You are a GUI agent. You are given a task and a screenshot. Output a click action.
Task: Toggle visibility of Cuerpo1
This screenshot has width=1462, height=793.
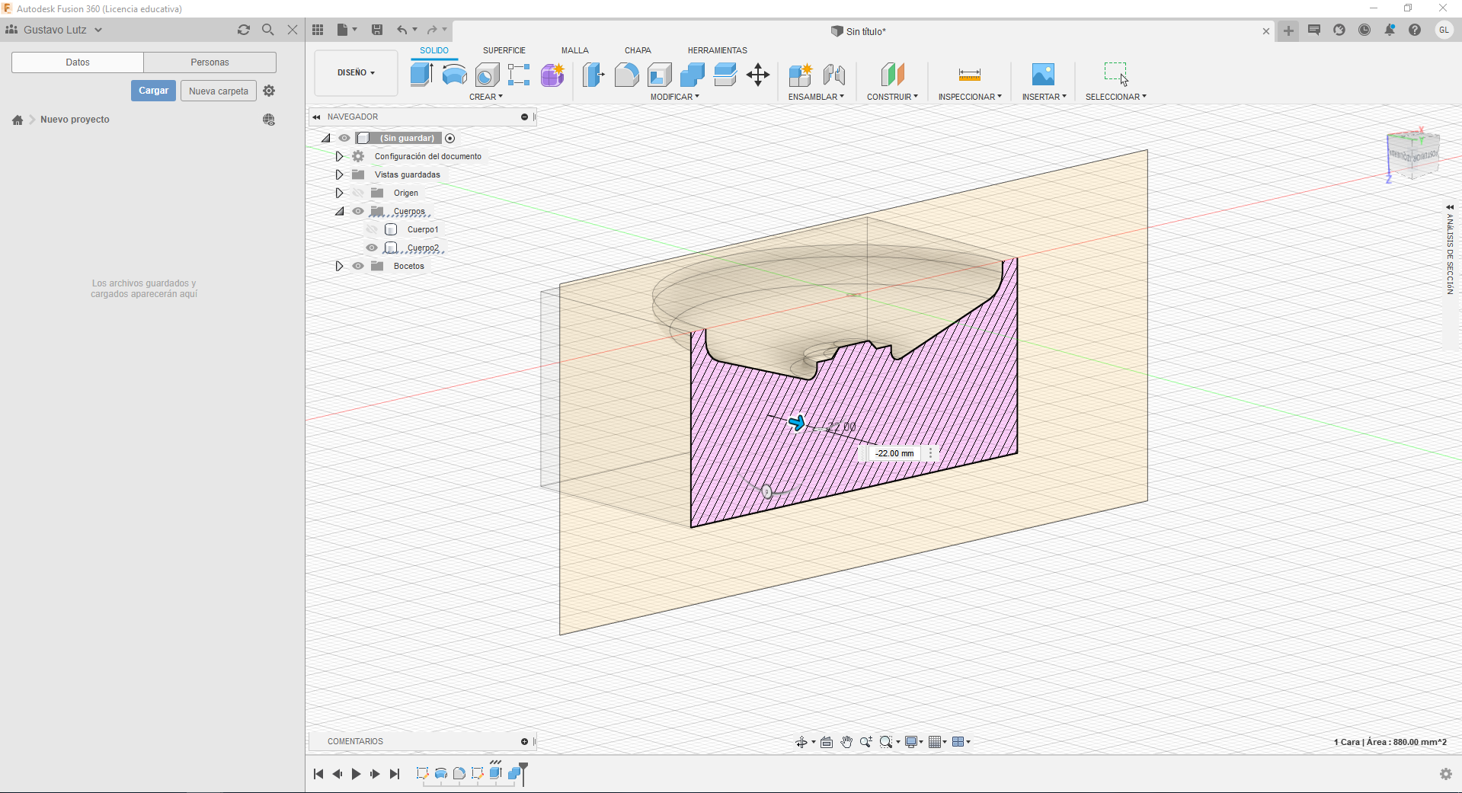point(372,229)
